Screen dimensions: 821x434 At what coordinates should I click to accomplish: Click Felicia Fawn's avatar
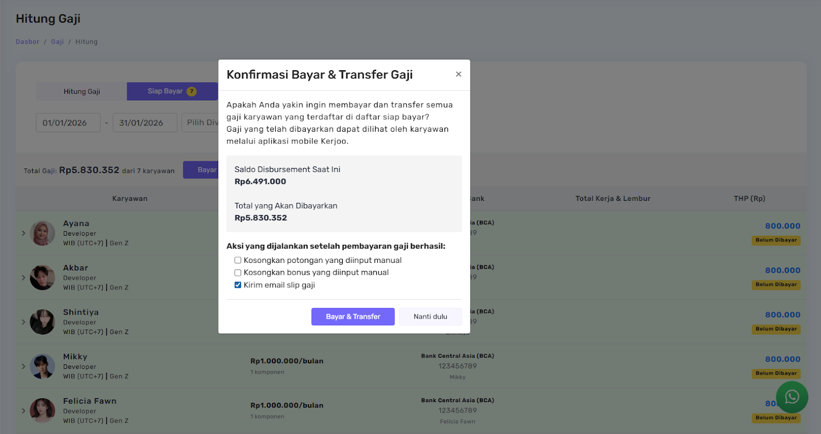tap(43, 410)
